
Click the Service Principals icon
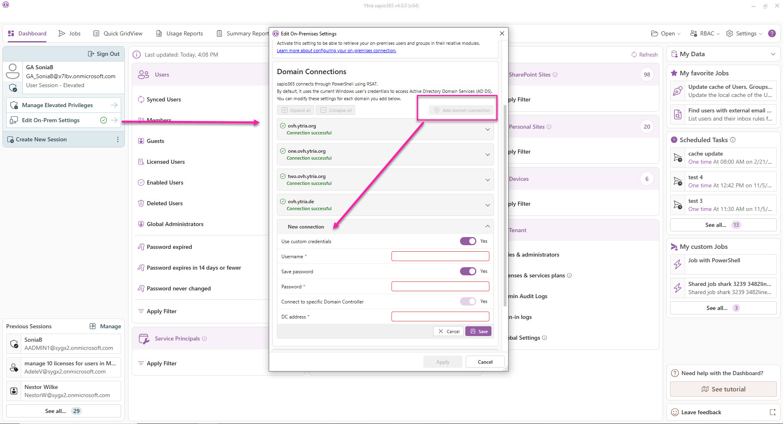144,339
